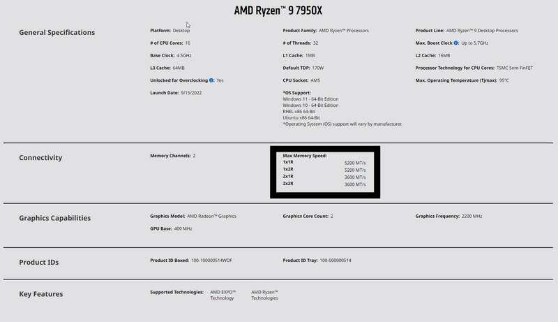Image resolution: width=558 pixels, height=322 pixels.
Task: Click the Windows 10 - 64-Bit Edition line
Action: [310, 105]
